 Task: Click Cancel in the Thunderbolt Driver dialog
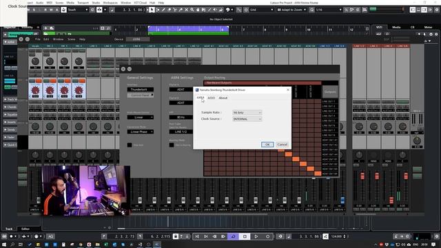pyautogui.click(x=282, y=144)
